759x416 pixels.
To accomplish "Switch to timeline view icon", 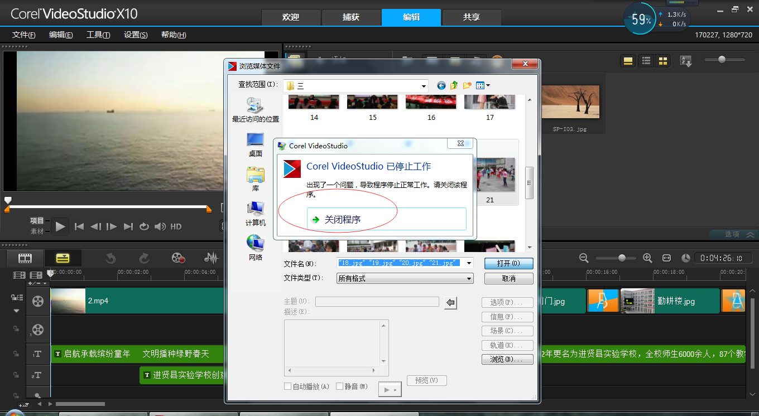I will pos(63,258).
